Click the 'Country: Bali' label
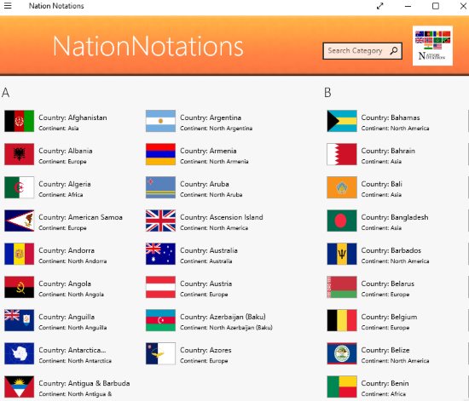The width and height of the screenshot is (469, 401). (382, 184)
